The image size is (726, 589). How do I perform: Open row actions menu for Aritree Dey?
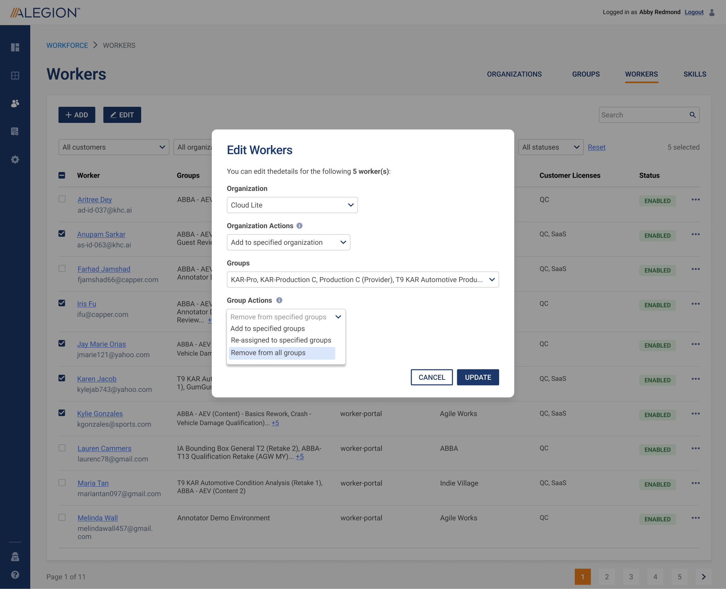(695, 199)
